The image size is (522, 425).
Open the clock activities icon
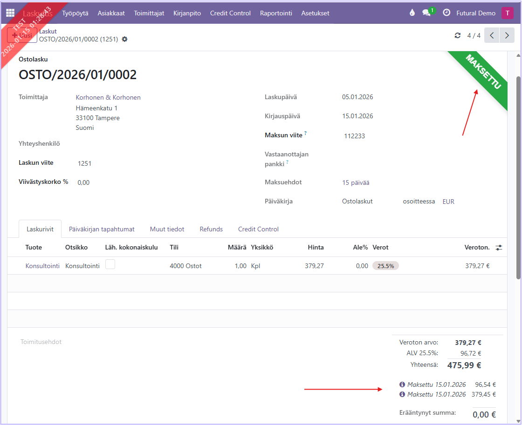coord(446,13)
